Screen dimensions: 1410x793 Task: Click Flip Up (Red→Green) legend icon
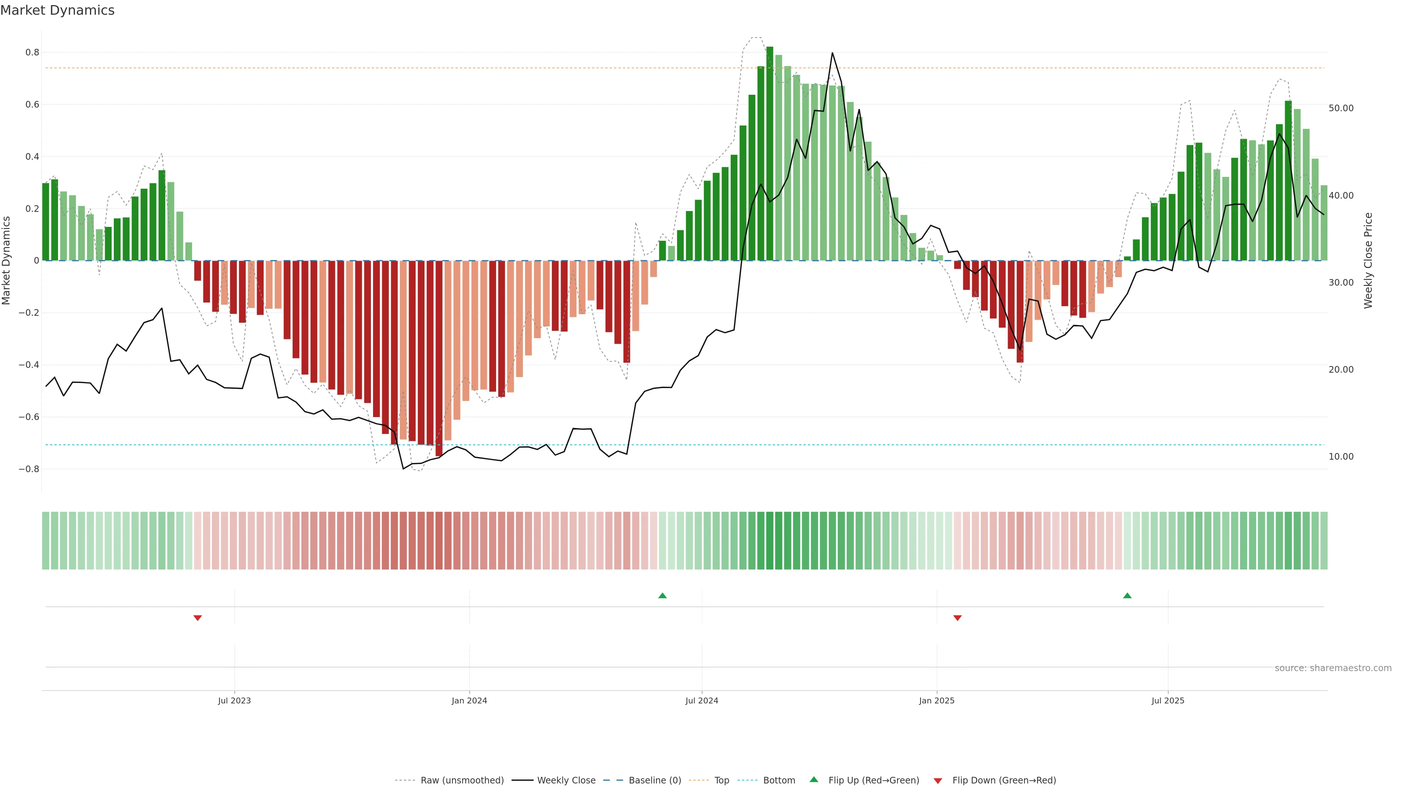814,779
